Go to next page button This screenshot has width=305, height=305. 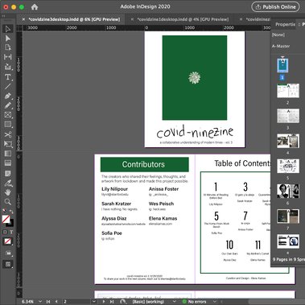point(103,302)
